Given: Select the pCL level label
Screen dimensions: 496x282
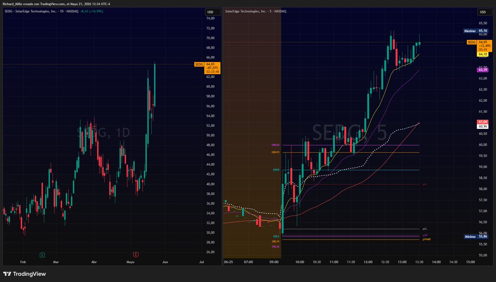Looking at the screenshot, I should 424,229.
